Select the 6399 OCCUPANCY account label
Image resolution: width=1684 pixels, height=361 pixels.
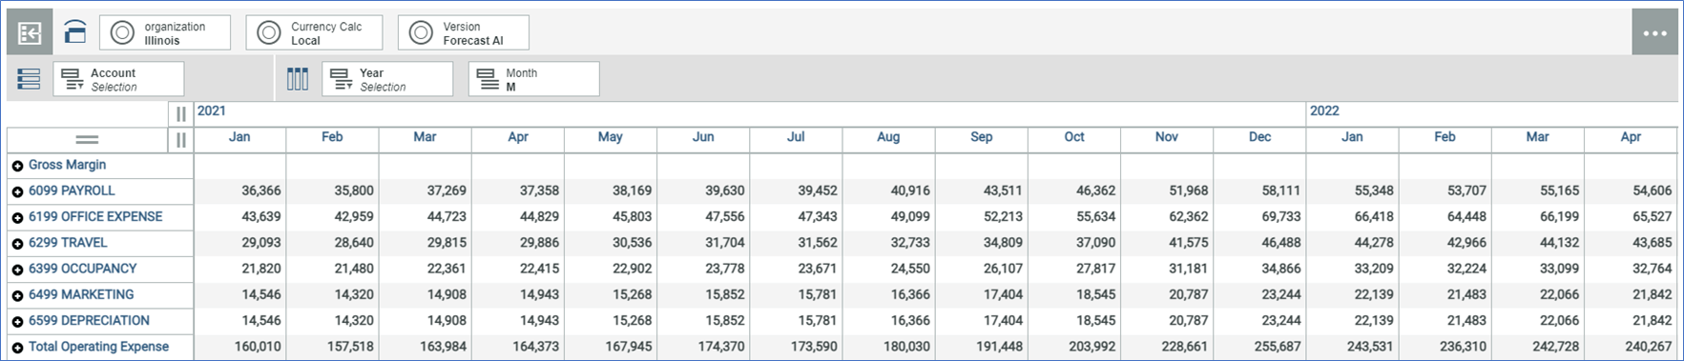pyautogui.click(x=82, y=269)
